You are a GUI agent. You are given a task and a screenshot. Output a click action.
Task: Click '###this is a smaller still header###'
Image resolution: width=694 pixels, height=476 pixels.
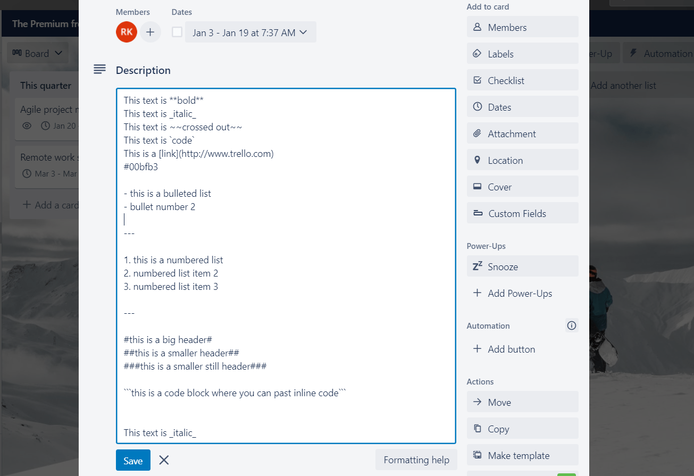tap(195, 366)
